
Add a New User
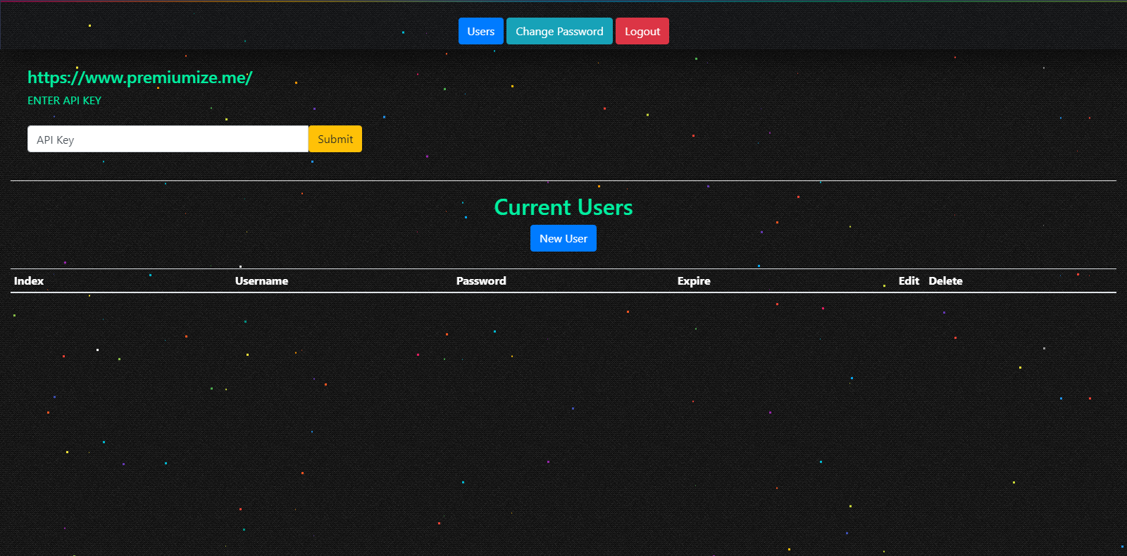tap(563, 239)
